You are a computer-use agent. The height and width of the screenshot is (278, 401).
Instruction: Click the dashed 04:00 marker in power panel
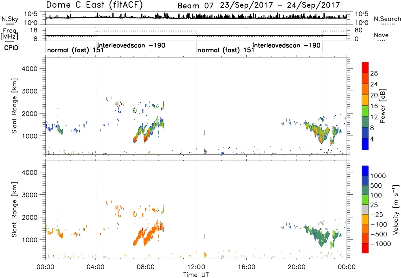(x=96, y=105)
